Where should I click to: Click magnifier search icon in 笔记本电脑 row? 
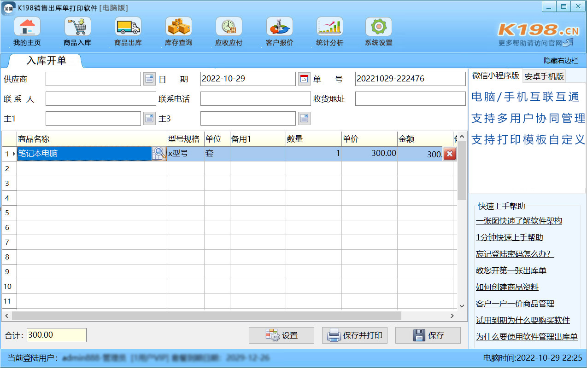[159, 154]
